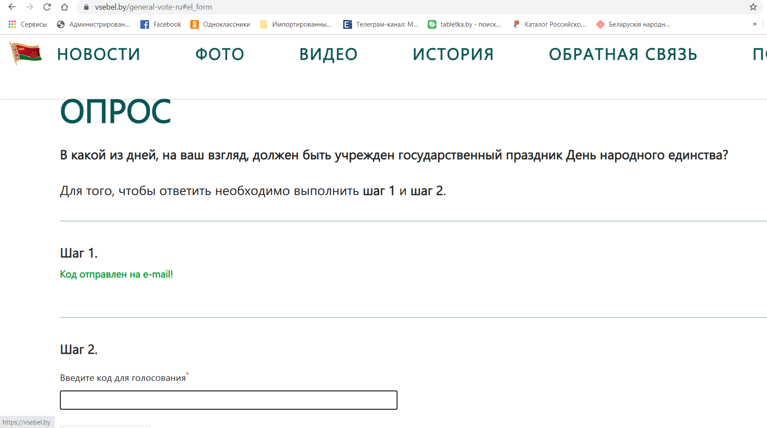Open the ФОТО menu item

[220, 55]
